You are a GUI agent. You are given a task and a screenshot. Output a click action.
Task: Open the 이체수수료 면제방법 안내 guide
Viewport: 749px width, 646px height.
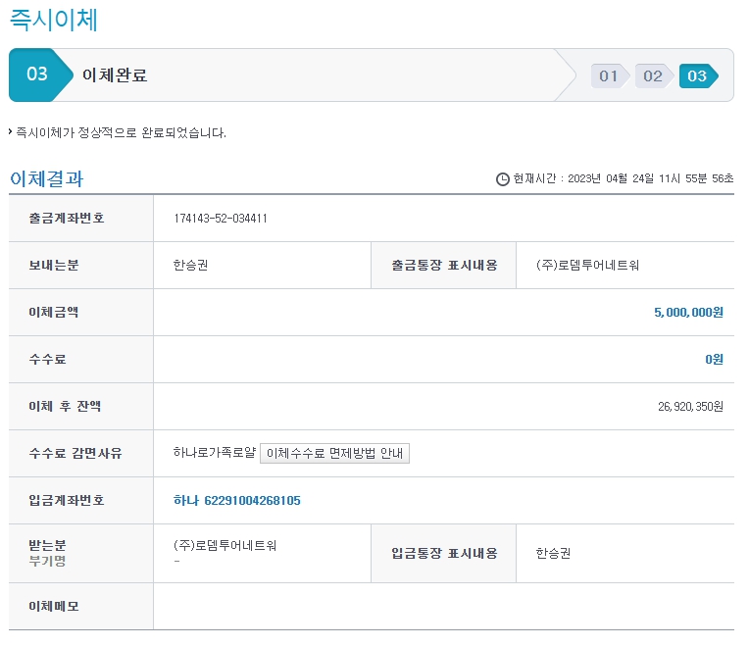(x=334, y=453)
